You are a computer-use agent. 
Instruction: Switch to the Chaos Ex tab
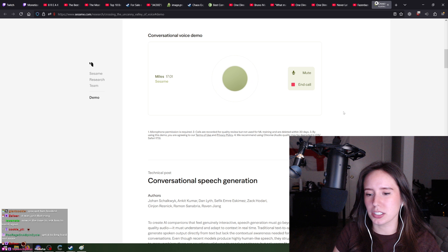coord(195,5)
